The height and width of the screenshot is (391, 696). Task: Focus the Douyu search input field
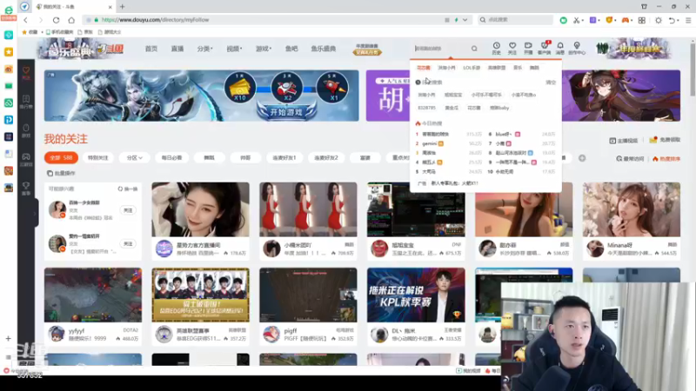coord(441,49)
